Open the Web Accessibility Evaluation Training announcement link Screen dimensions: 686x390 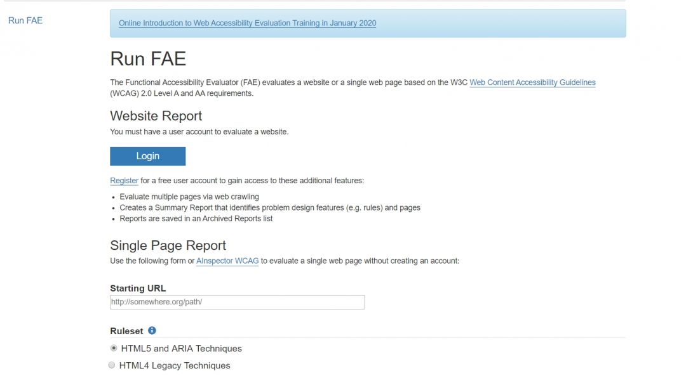click(x=247, y=23)
